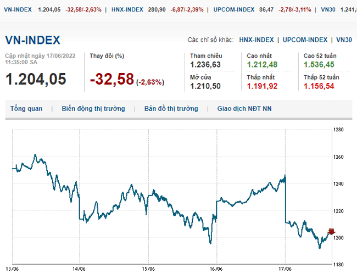Click the 13/06 date label on chart axis
The height and width of the screenshot is (279, 357).
click(12, 269)
